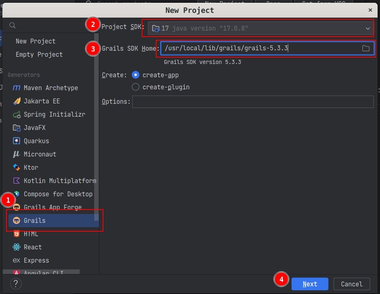Click the selected Grails generator icon
Screen dimensions: 380x294
click(x=17, y=221)
